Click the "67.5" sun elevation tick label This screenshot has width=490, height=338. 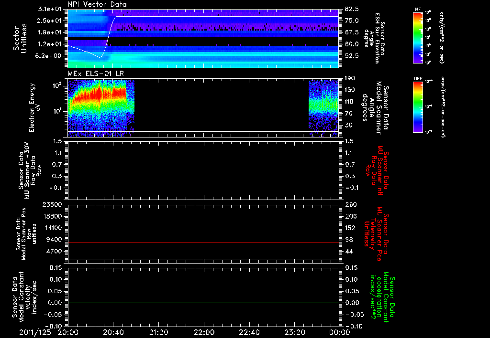[x=352, y=32]
